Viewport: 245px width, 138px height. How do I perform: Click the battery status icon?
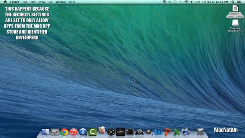[198, 2]
